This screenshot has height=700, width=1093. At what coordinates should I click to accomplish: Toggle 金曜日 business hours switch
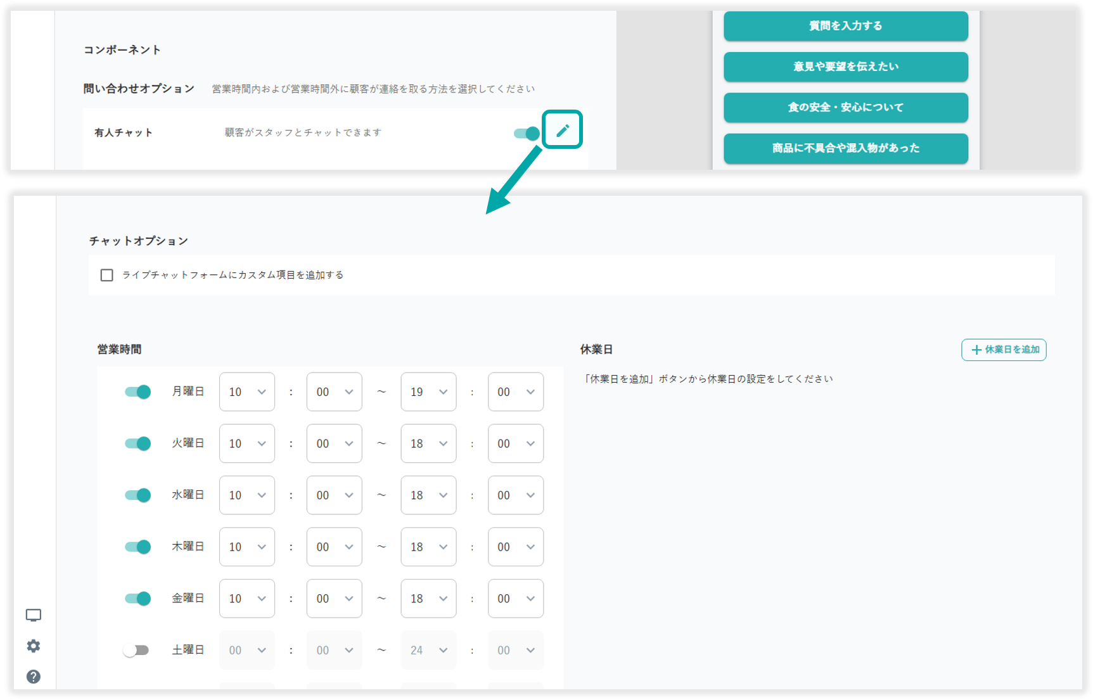coord(137,598)
